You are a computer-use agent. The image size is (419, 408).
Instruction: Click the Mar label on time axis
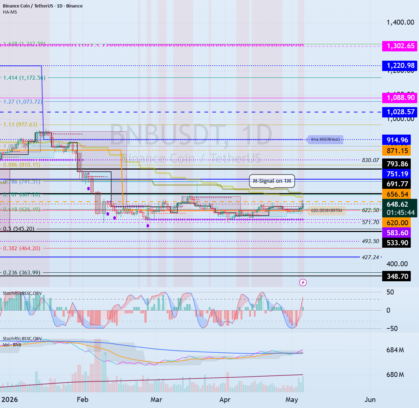point(156,399)
